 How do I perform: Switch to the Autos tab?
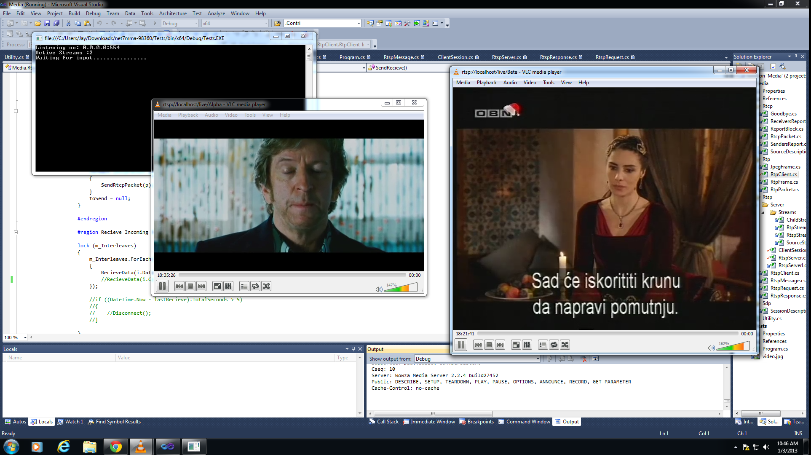[x=16, y=422]
